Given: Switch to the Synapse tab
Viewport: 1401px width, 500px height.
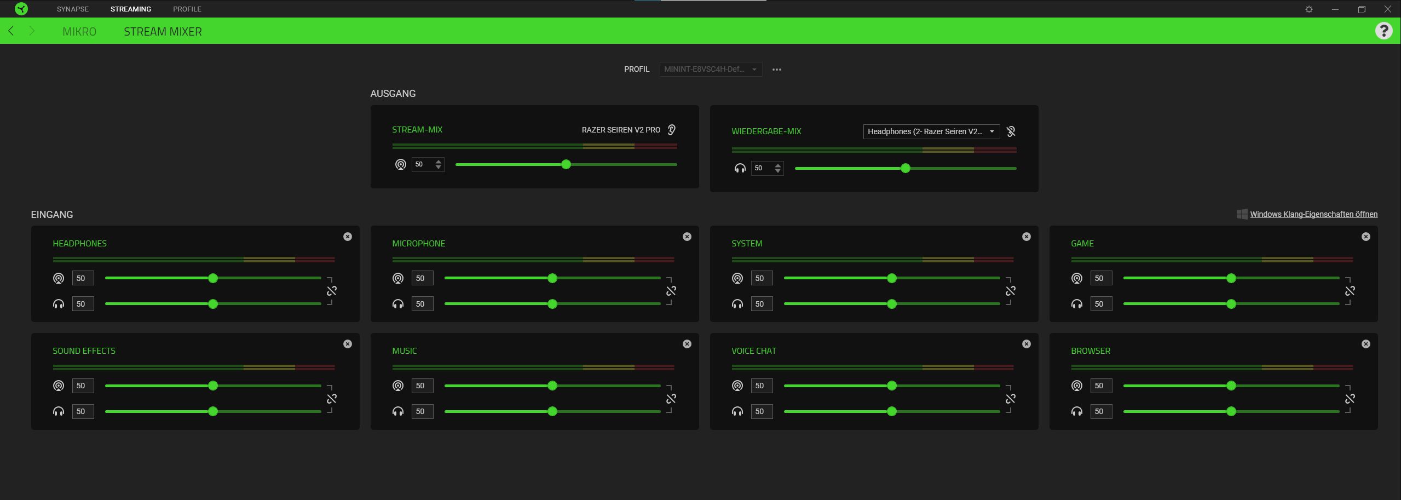Looking at the screenshot, I should point(72,9).
